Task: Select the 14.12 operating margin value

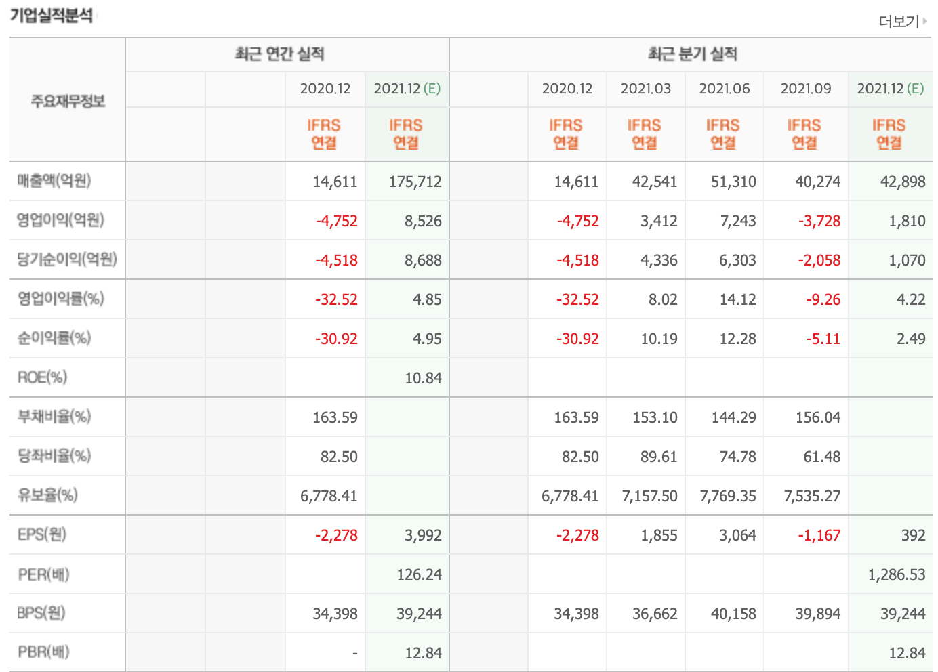Action: click(737, 299)
